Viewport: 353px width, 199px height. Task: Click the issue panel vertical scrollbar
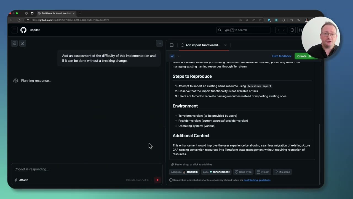point(319,153)
